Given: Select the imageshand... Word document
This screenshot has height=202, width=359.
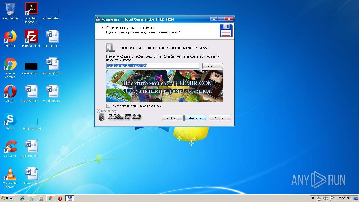Looking at the screenshot, I should 31,94.
